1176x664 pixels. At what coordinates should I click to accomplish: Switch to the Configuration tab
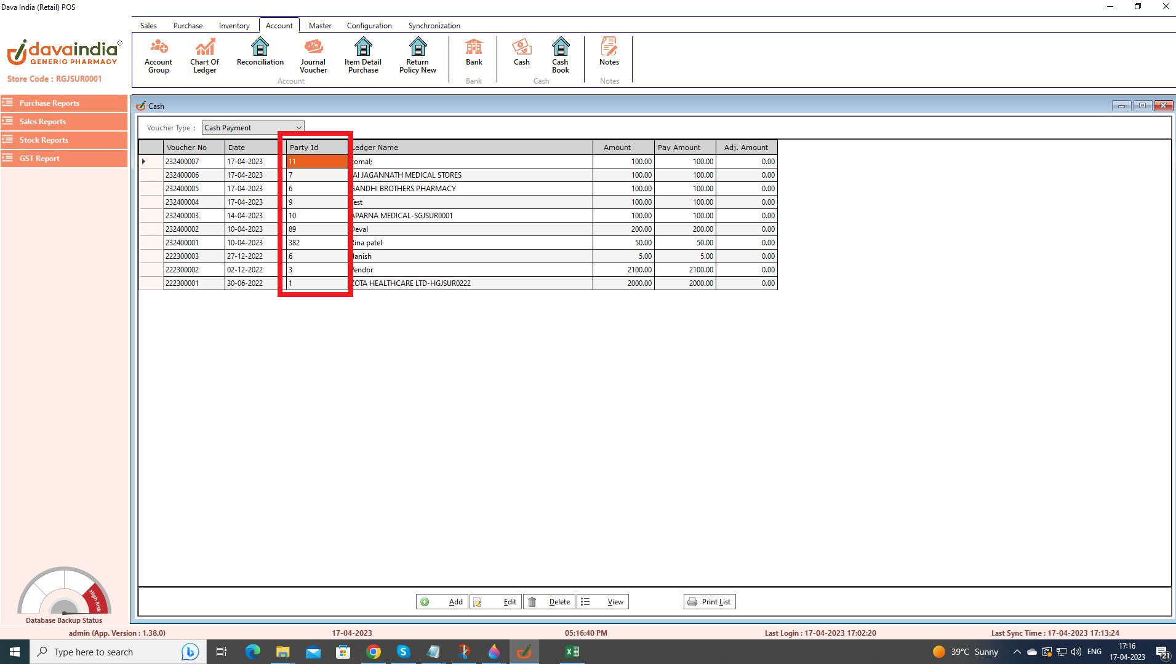pyautogui.click(x=369, y=26)
